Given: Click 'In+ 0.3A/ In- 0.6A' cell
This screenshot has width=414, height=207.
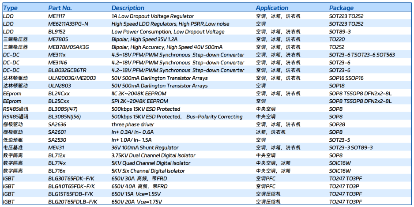Looking at the screenshot, I should click(x=132, y=132).
